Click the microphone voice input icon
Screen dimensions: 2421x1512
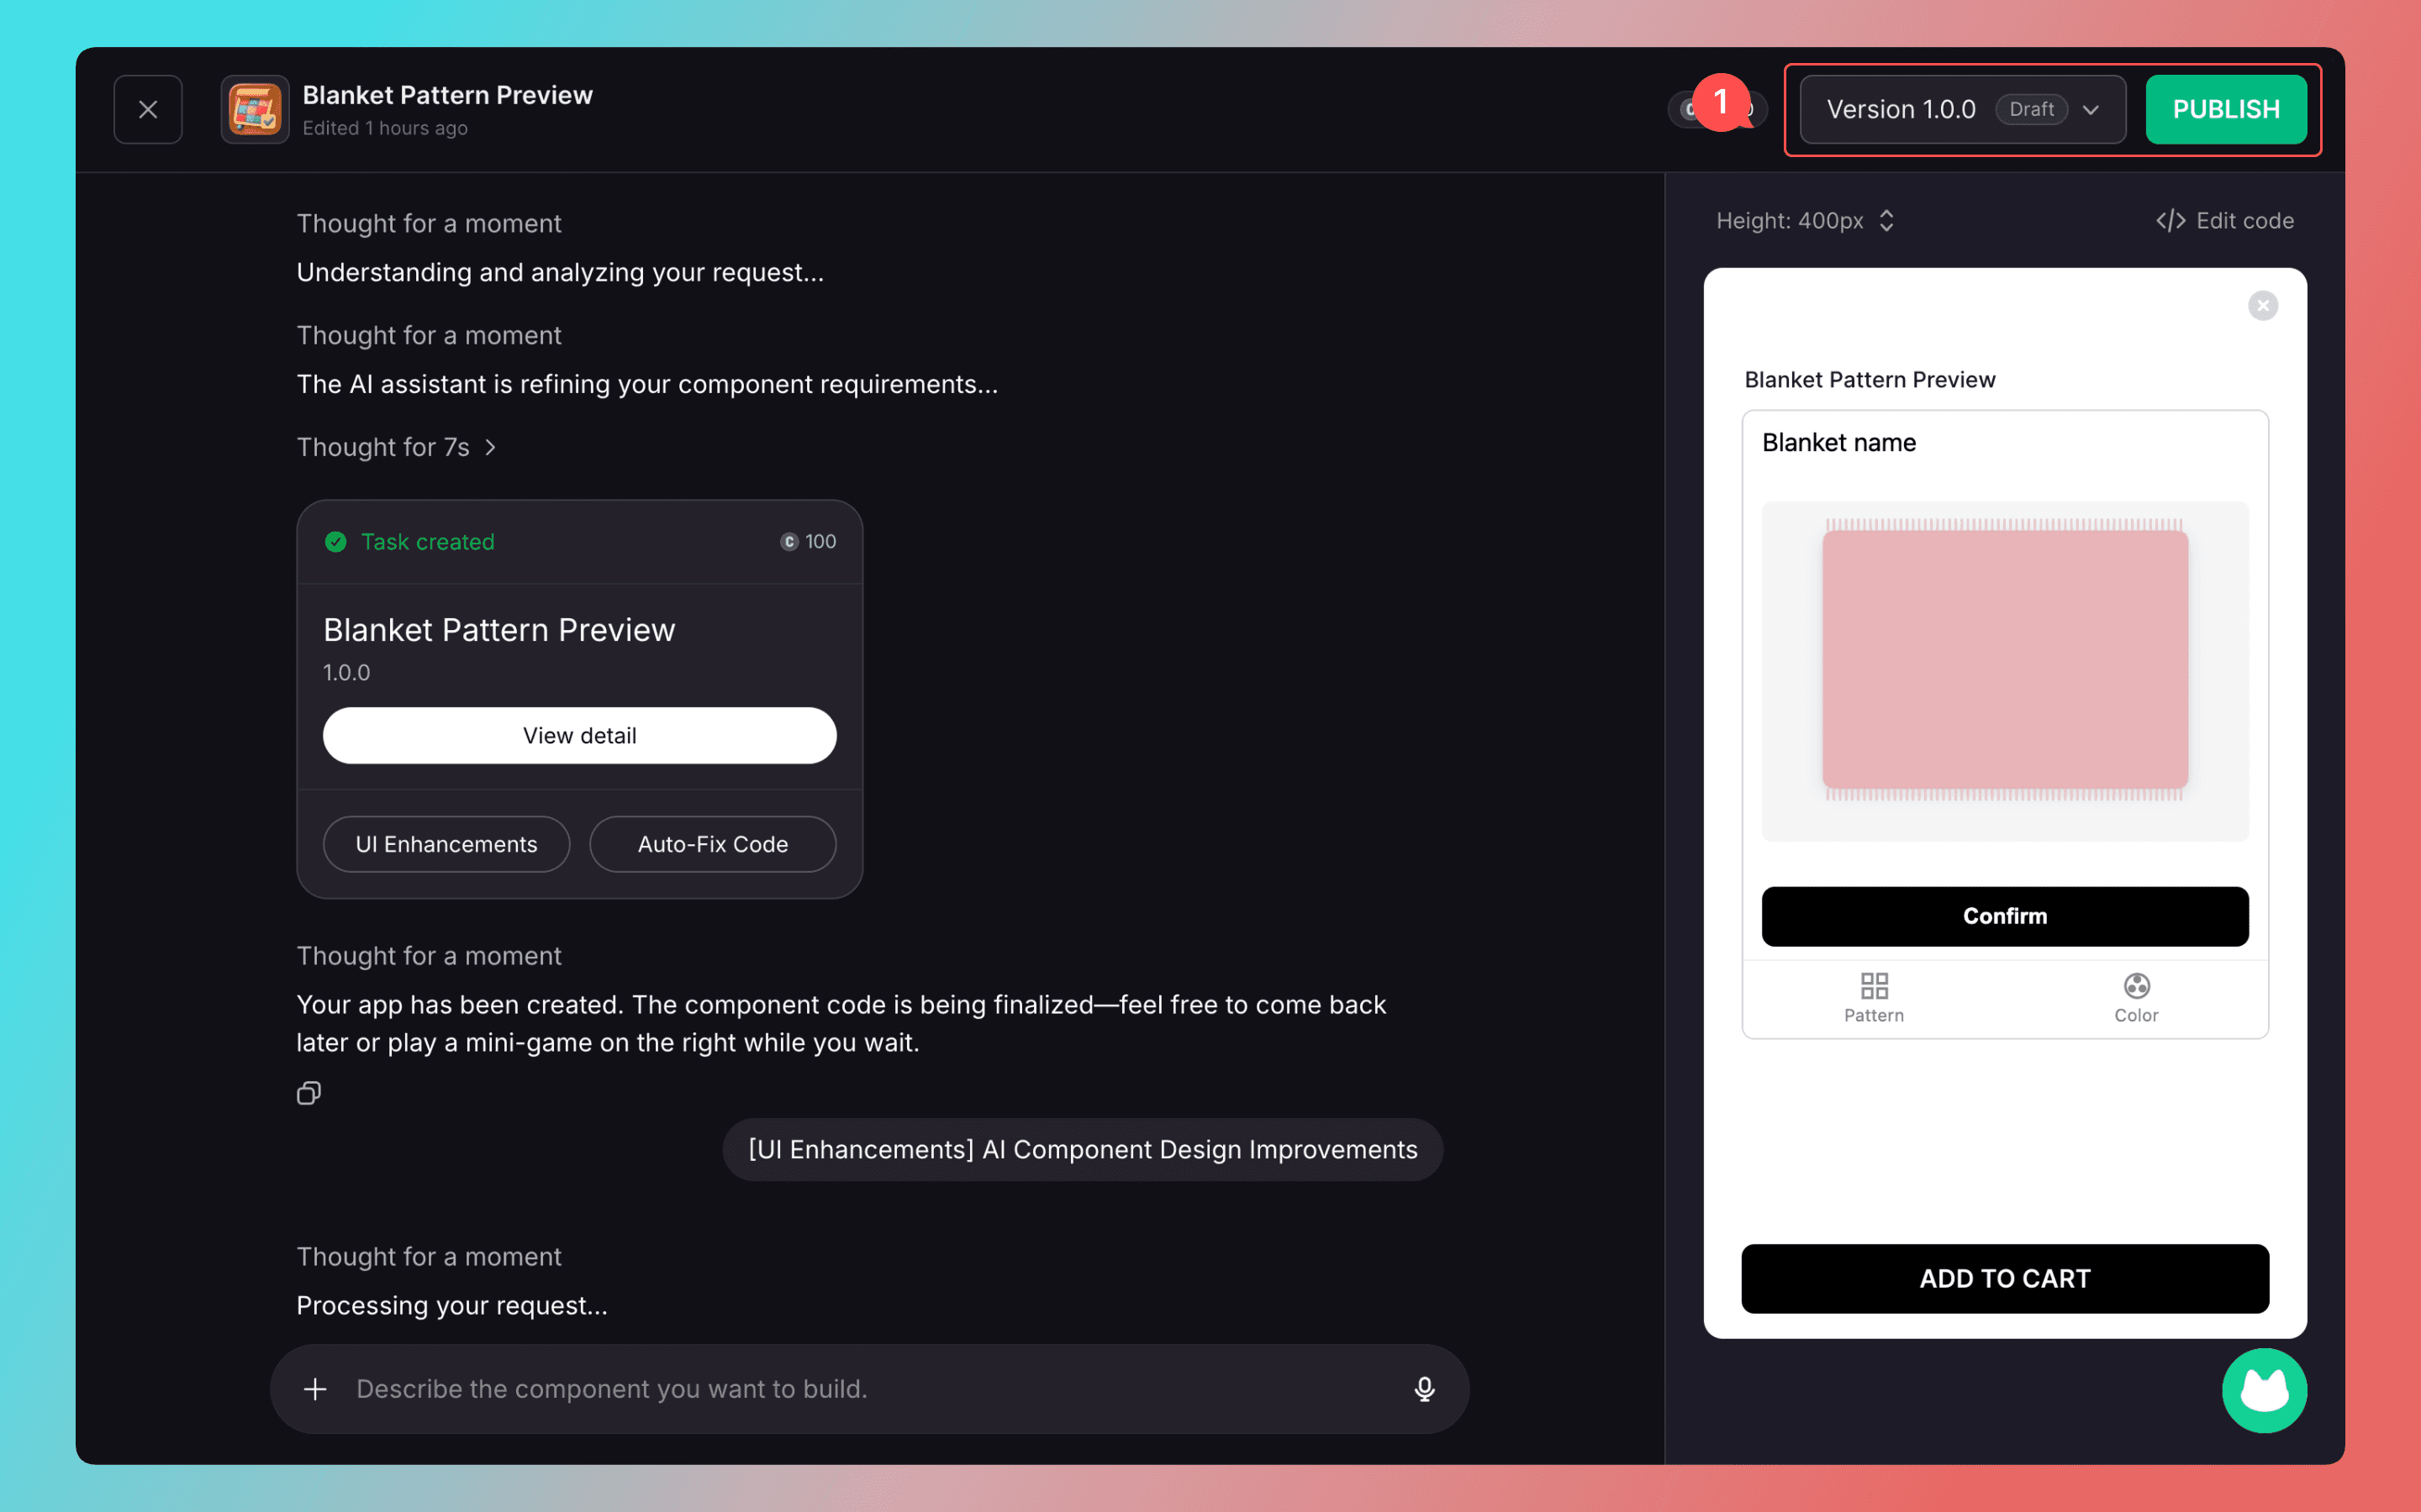tap(1423, 1388)
